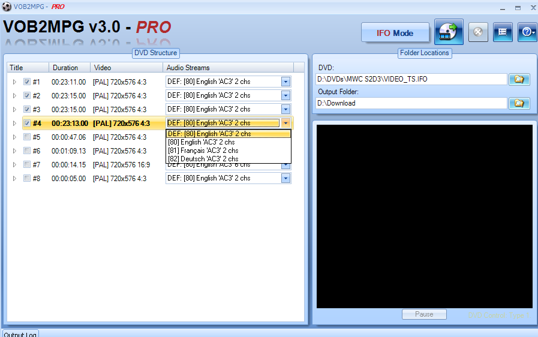This screenshot has height=337, width=538.
Task: Click the Title column header
Action: pos(28,68)
